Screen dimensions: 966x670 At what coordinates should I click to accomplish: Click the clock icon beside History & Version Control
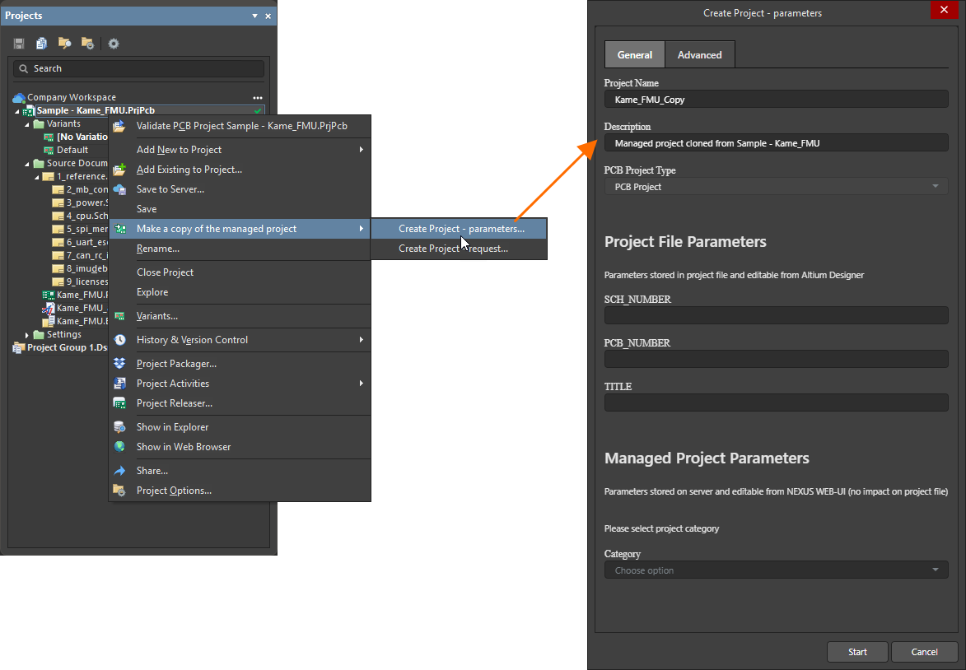point(120,340)
